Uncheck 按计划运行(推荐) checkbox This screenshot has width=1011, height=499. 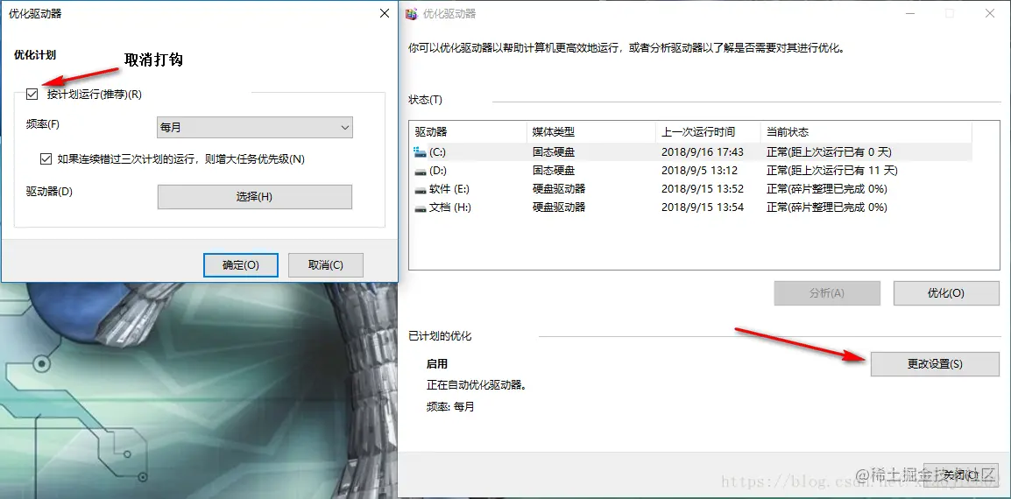pos(32,95)
